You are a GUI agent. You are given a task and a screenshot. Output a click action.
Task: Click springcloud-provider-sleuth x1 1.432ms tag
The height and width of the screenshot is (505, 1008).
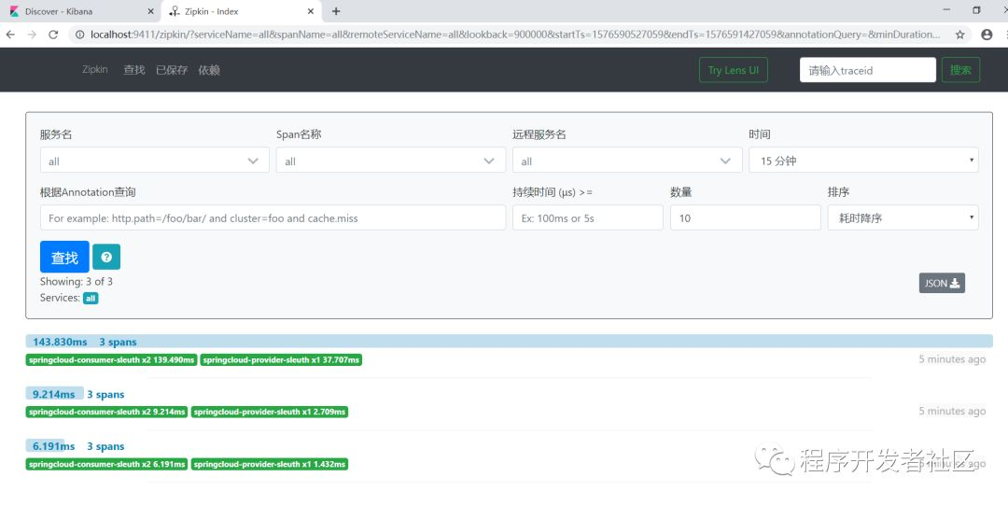(270, 464)
